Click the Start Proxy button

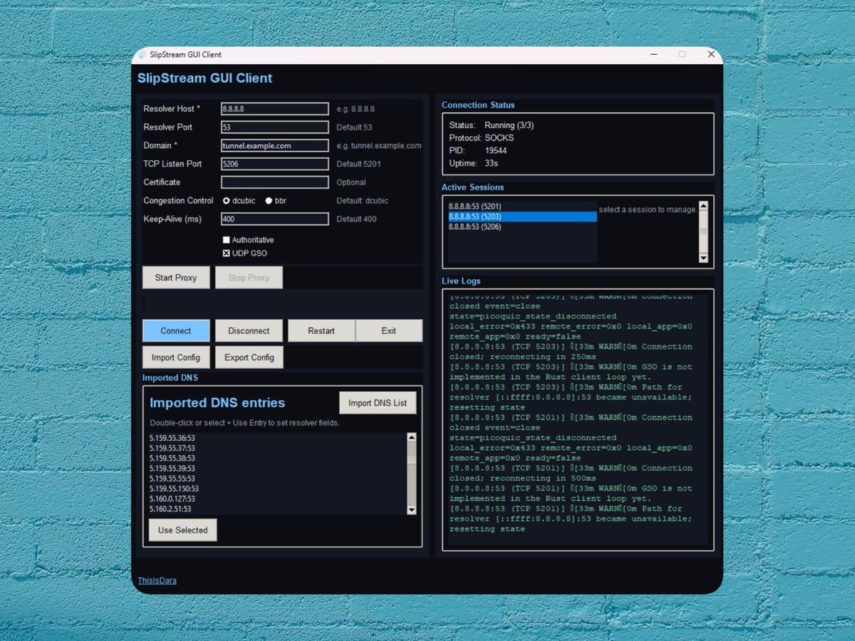coord(176,277)
